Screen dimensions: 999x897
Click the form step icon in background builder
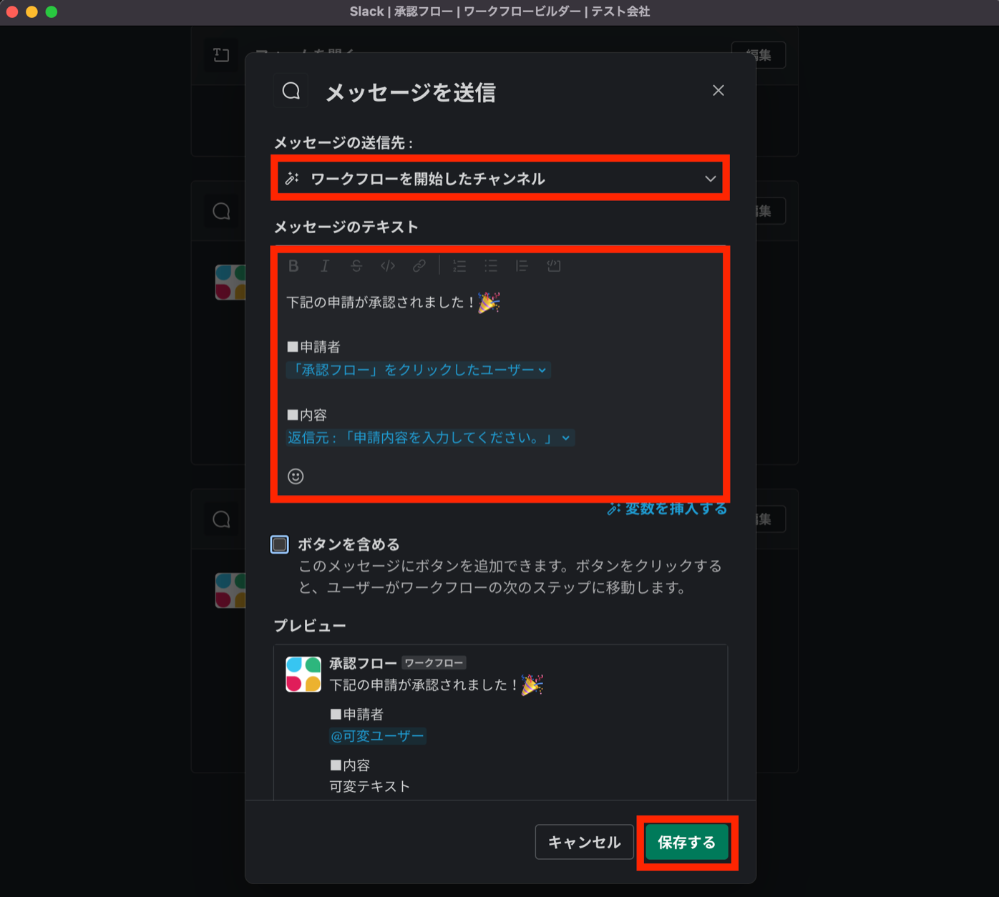pyautogui.click(x=221, y=55)
